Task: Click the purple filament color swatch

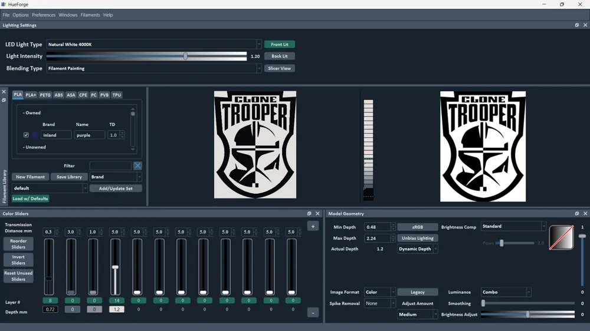Action: click(35, 135)
